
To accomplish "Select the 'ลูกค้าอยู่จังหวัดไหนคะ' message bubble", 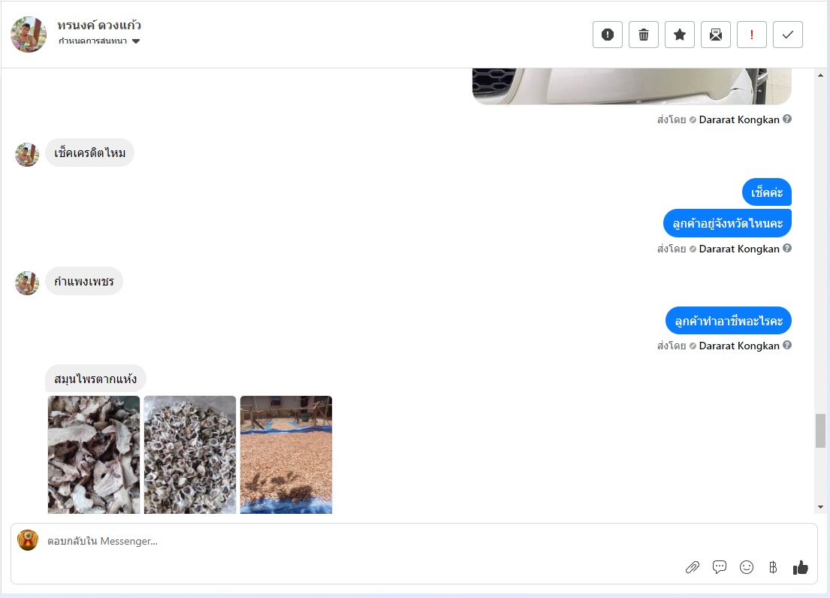I will [x=727, y=223].
